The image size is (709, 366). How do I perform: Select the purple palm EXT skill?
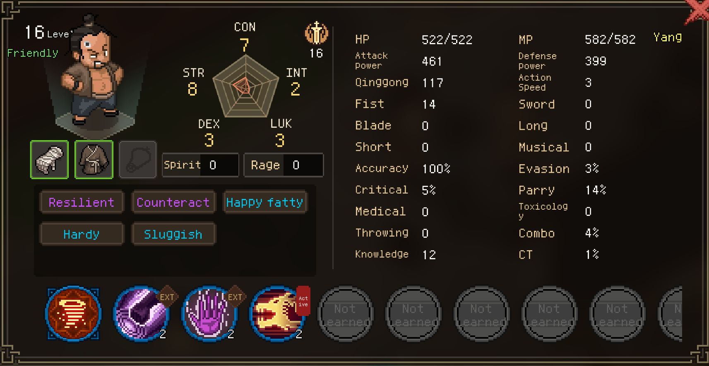tap(209, 313)
